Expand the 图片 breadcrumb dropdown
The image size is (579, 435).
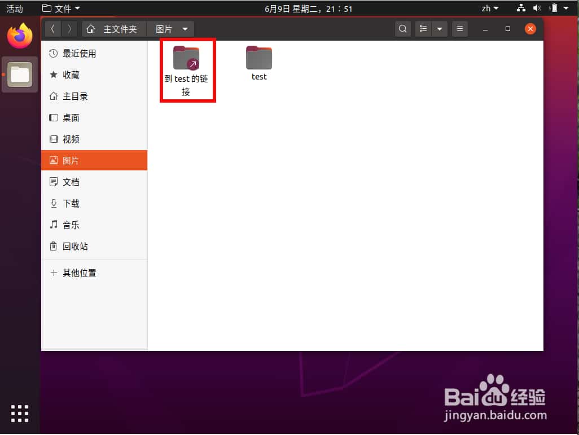coord(185,29)
